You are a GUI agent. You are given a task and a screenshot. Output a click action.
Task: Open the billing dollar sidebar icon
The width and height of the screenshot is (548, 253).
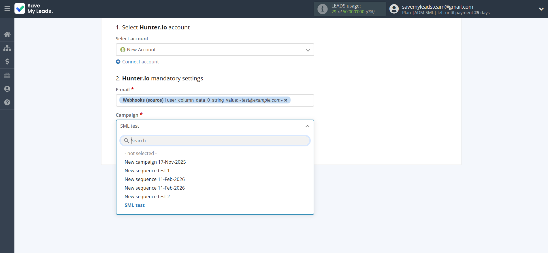coord(7,61)
